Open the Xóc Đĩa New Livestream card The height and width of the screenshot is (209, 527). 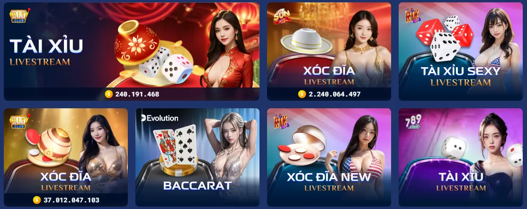pos(329,157)
